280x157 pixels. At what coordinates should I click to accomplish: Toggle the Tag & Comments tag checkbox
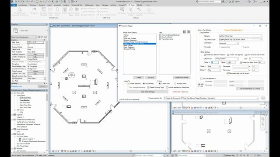click(x=160, y=39)
